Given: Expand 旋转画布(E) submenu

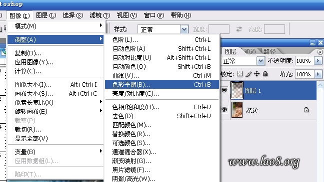Looking at the screenshot, I should click(x=55, y=112).
